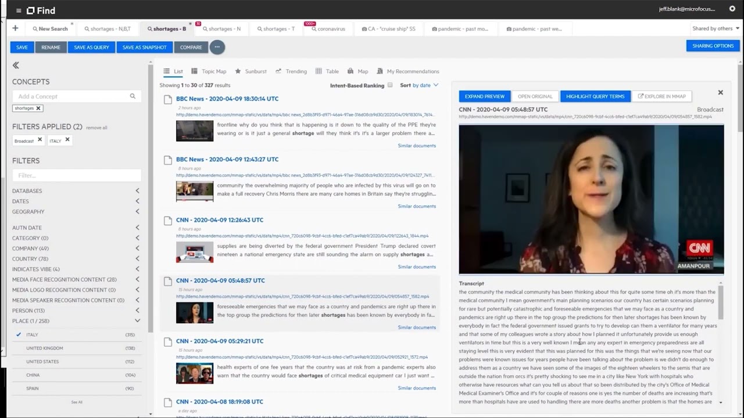
Task: Click See All places link
Action: point(77,402)
